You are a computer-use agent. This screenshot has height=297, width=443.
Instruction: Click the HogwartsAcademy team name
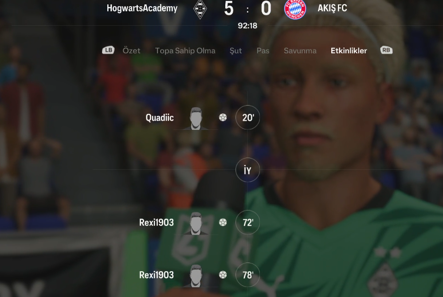click(x=142, y=8)
